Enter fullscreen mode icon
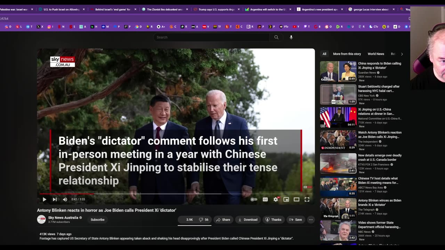 click(307, 199)
